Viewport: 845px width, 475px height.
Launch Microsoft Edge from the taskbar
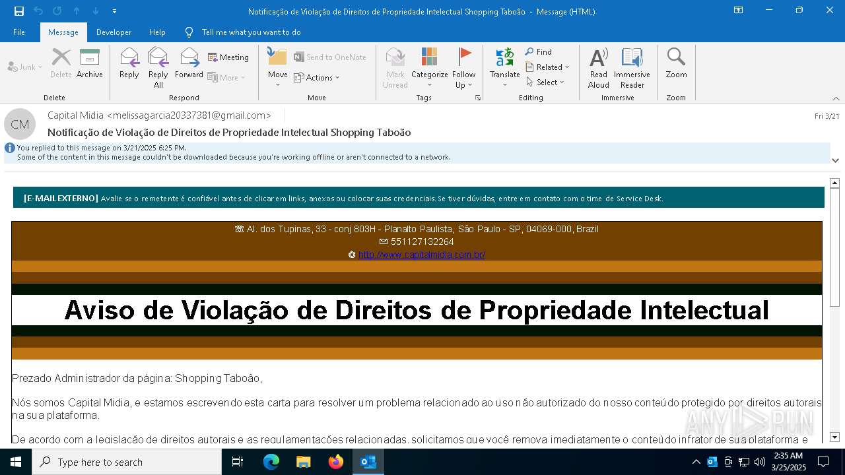pyautogui.click(x=271, y=462)
